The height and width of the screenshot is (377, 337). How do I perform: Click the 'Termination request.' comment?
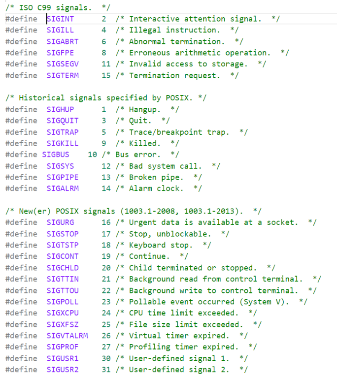177,75
